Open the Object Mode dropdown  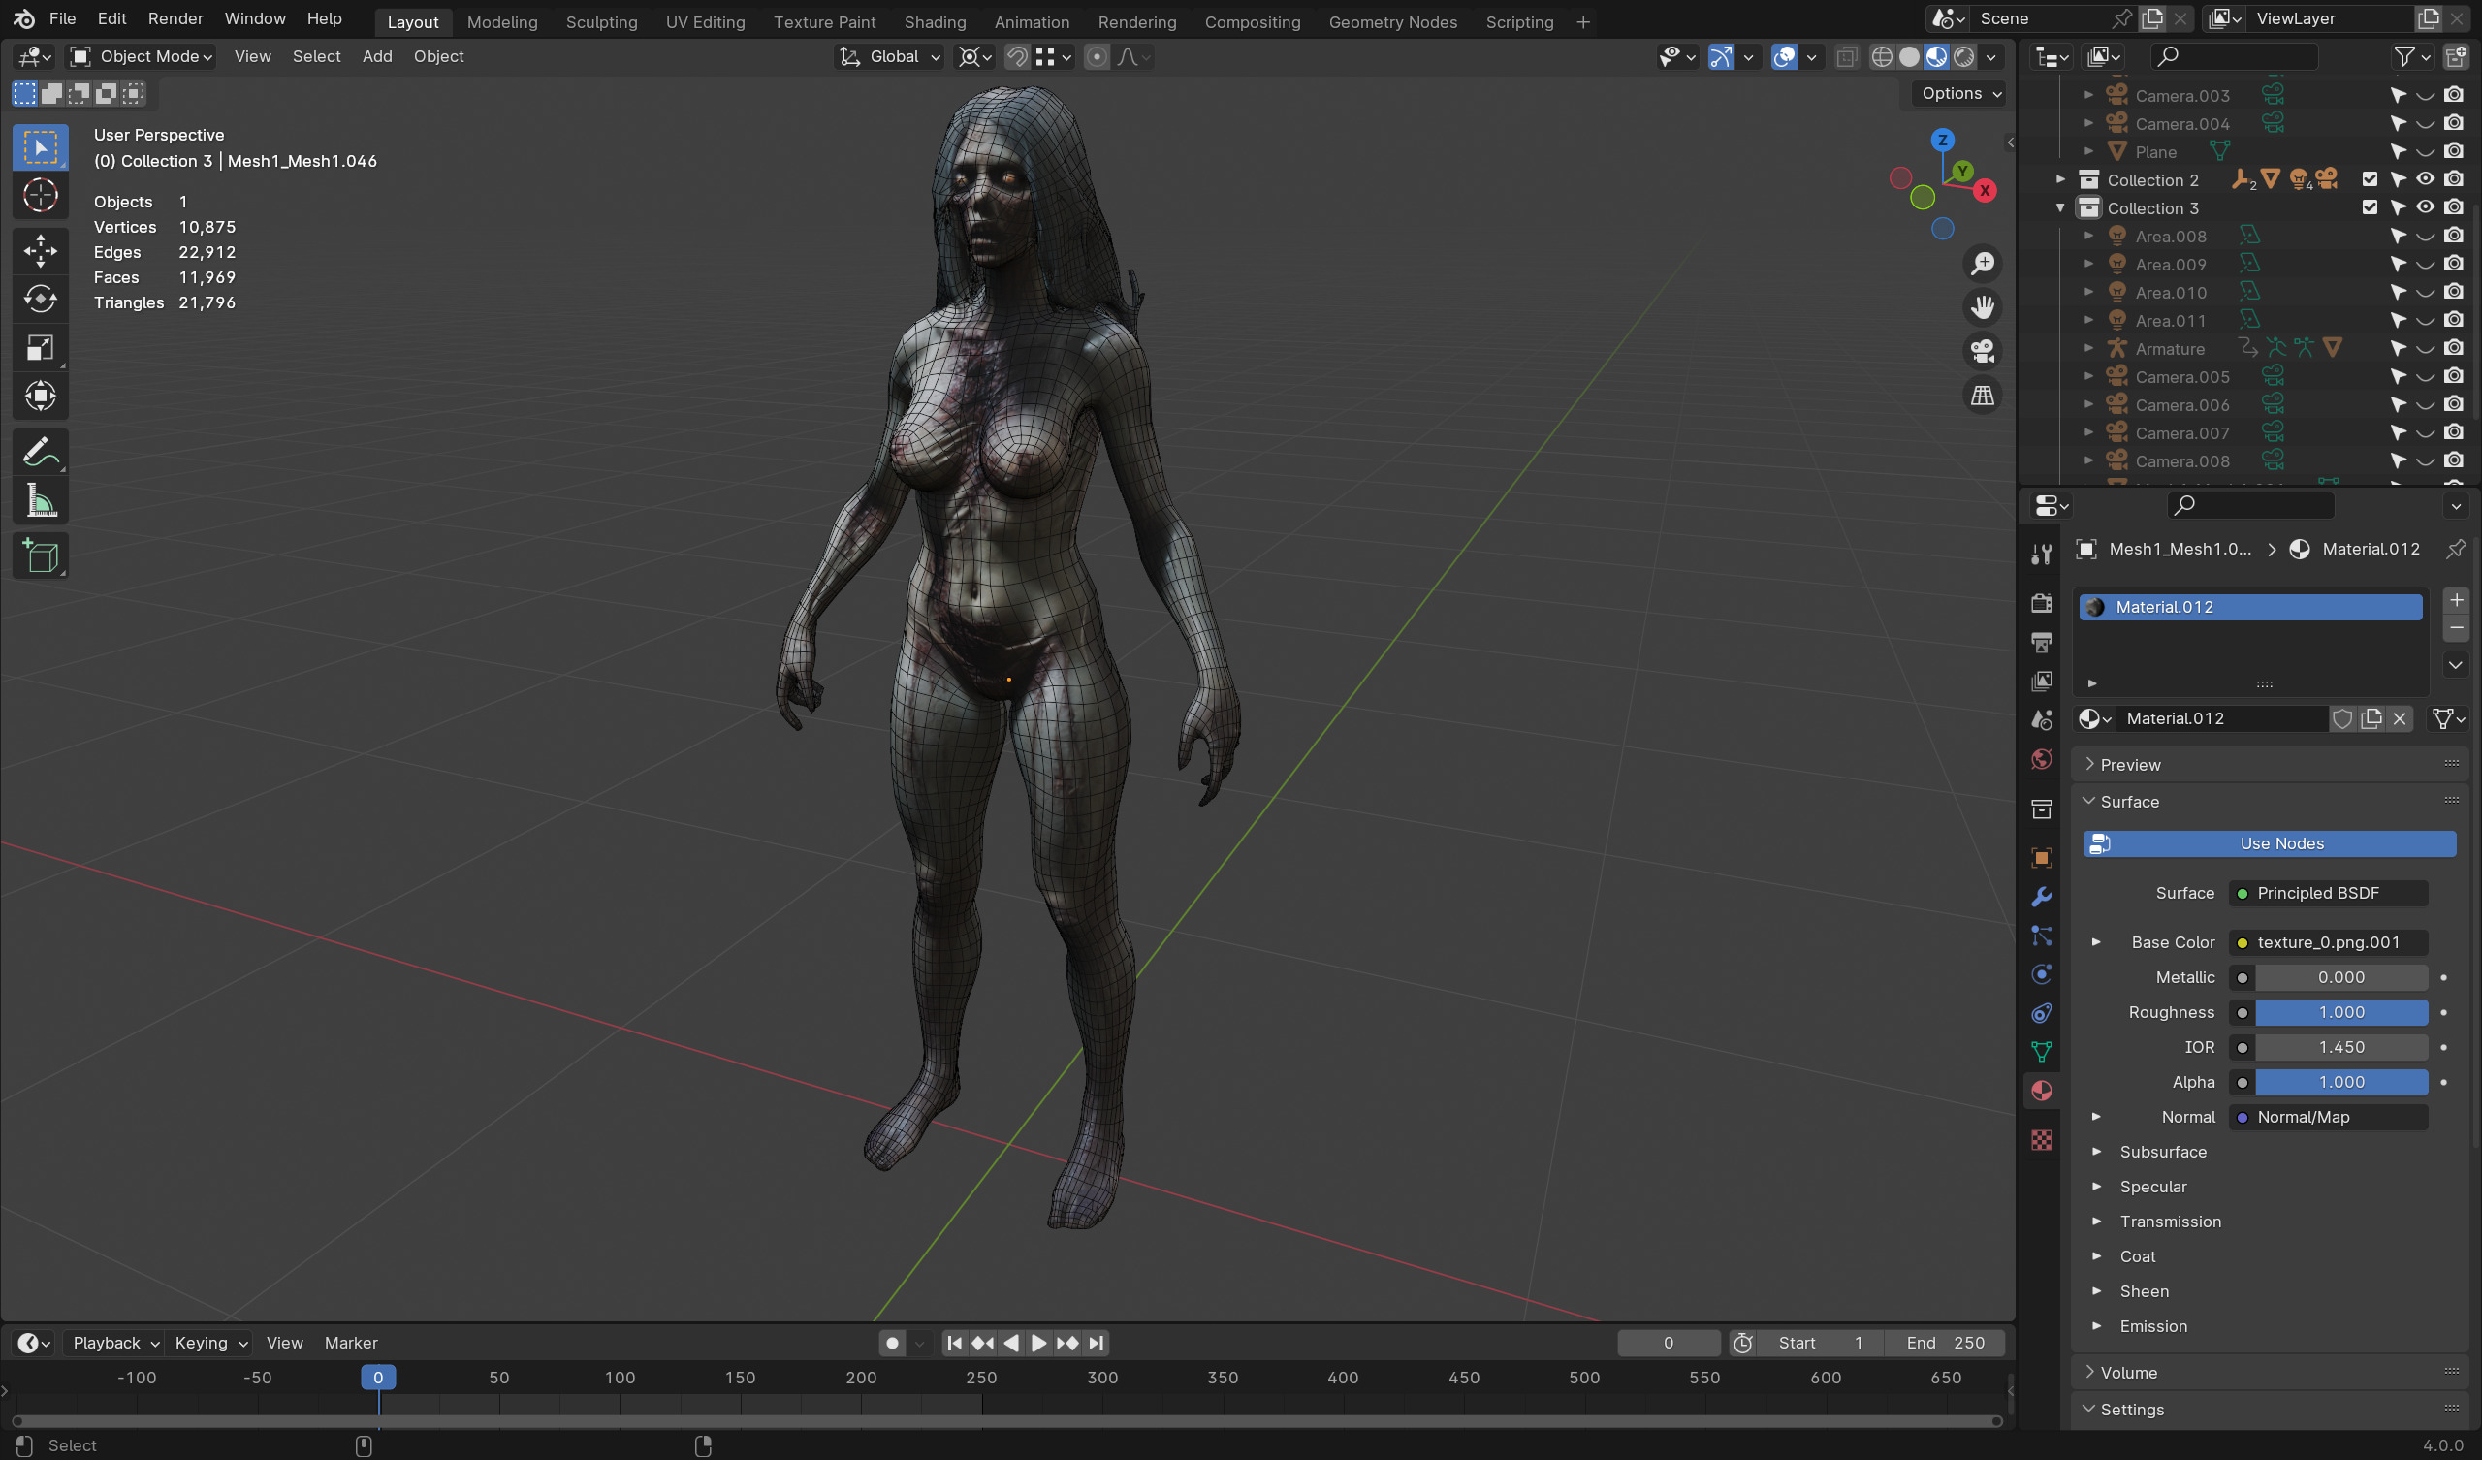click(x=141, y=57)
